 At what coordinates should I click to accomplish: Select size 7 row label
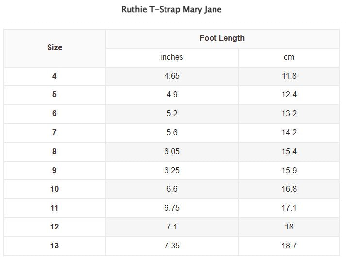point(54,133)
